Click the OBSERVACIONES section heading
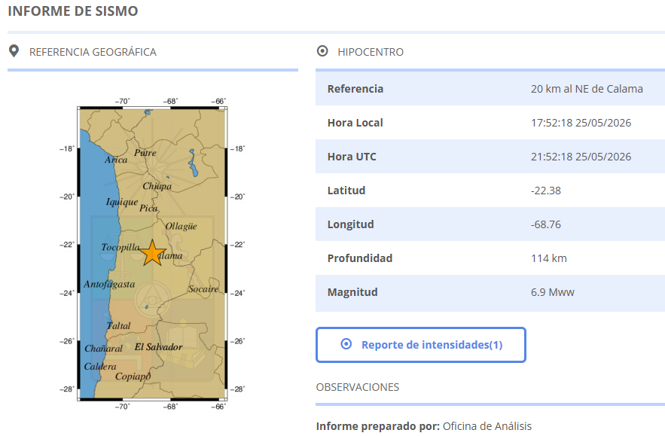665x436 pixels. click(x=358, y=387)
